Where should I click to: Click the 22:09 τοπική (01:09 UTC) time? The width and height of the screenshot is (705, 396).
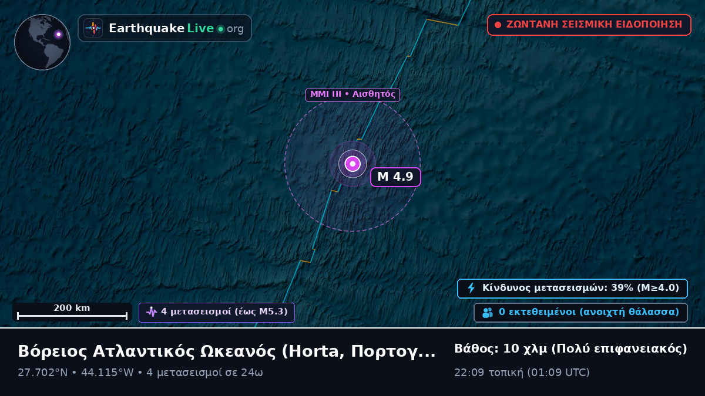(x=522, y=373)
